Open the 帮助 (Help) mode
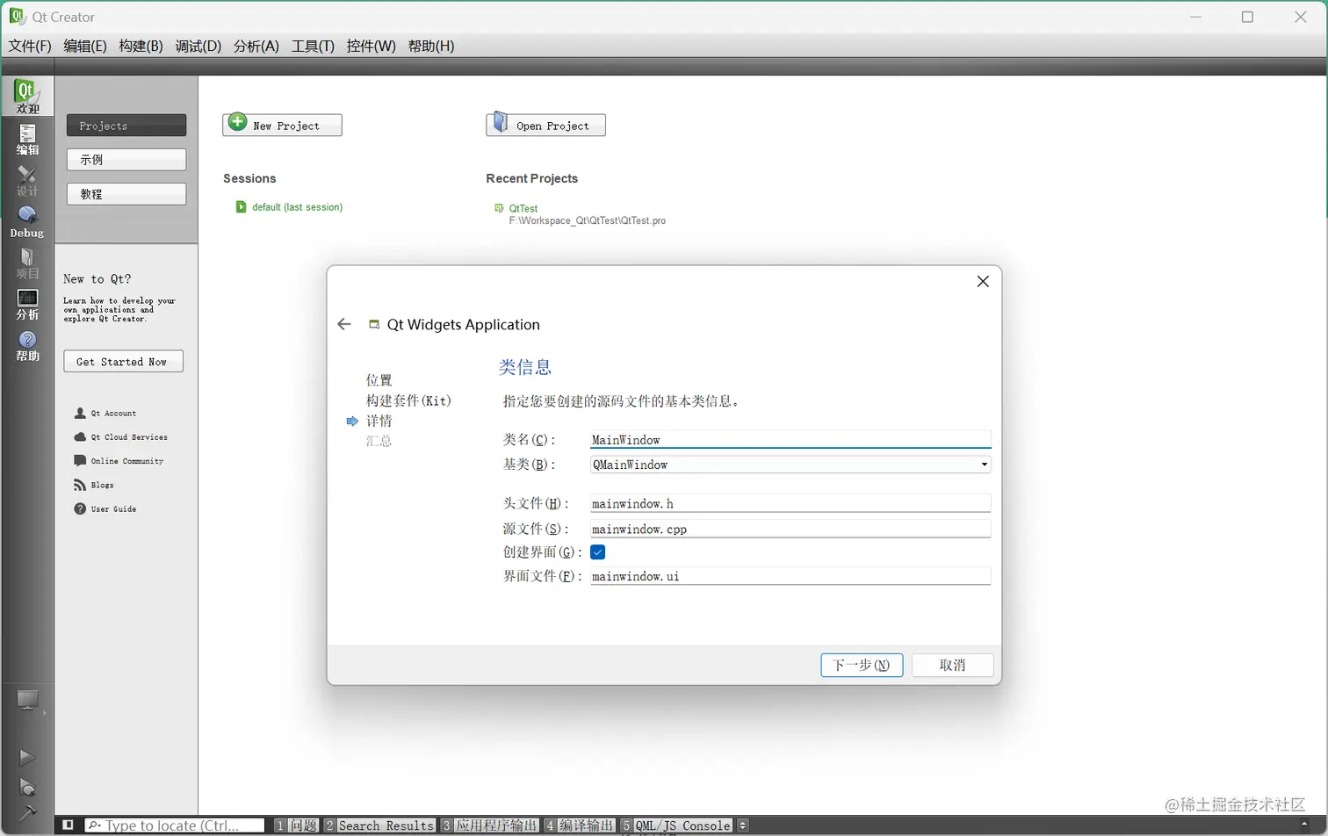Viewport: 1328px width, 836px height. click(27, 345)
